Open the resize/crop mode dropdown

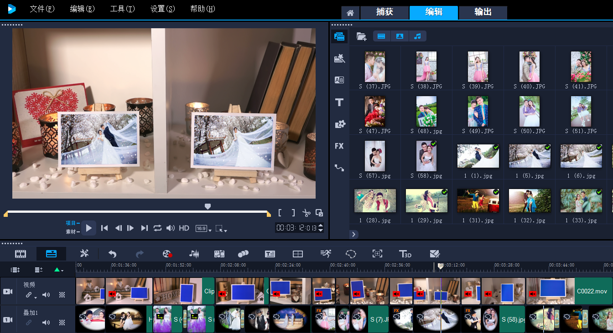221,229
